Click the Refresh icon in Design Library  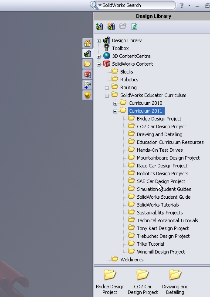tap(134, 27)
